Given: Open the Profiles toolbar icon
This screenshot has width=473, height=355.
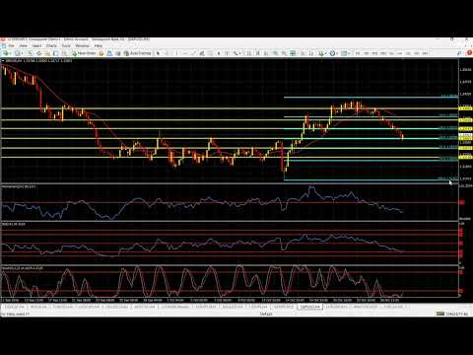Looking at the screenshot, I should tap(18, 53).
